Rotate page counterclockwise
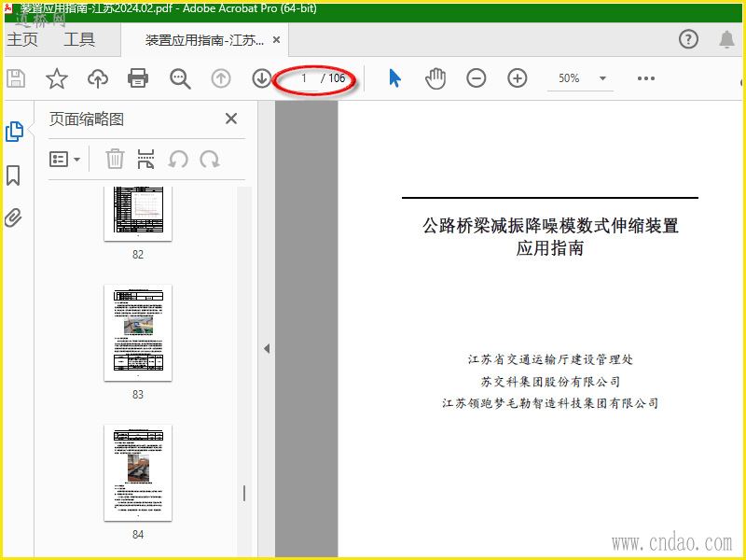Screen dimensions: 746x560 point(178,160)
